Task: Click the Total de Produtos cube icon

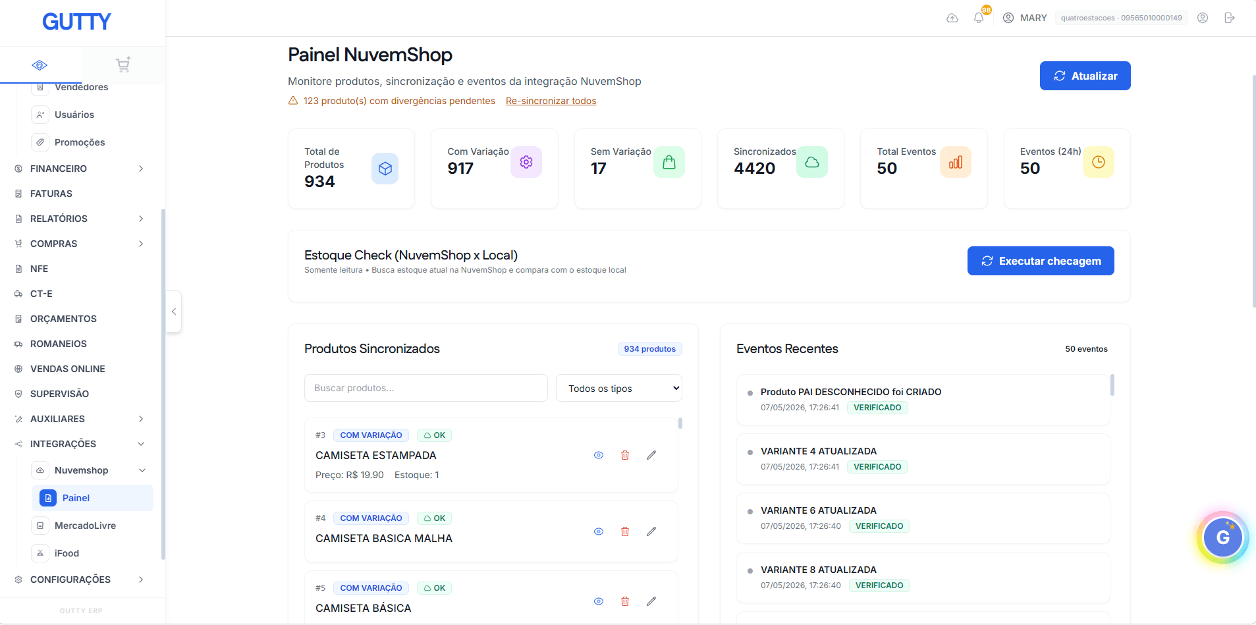Action: 385,169
